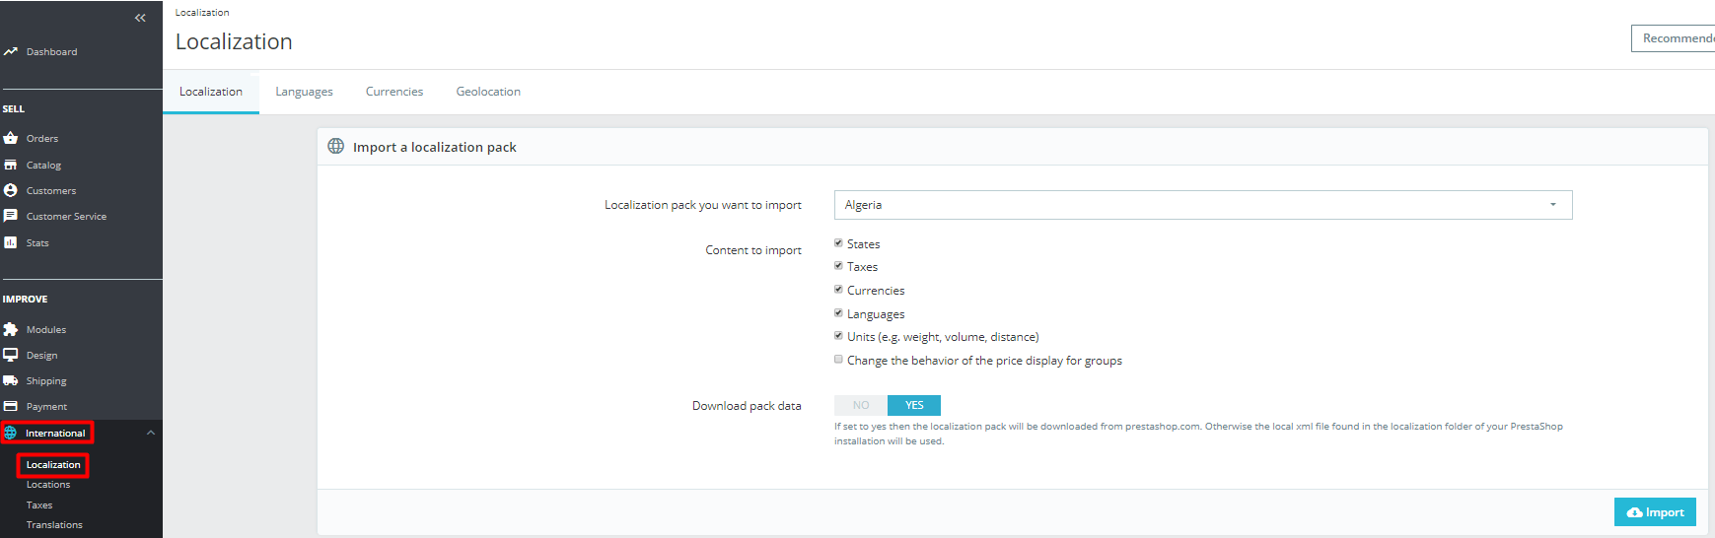
Task: Enable price display behavior for groups checkbox
Action: click(x=838, y=360)
